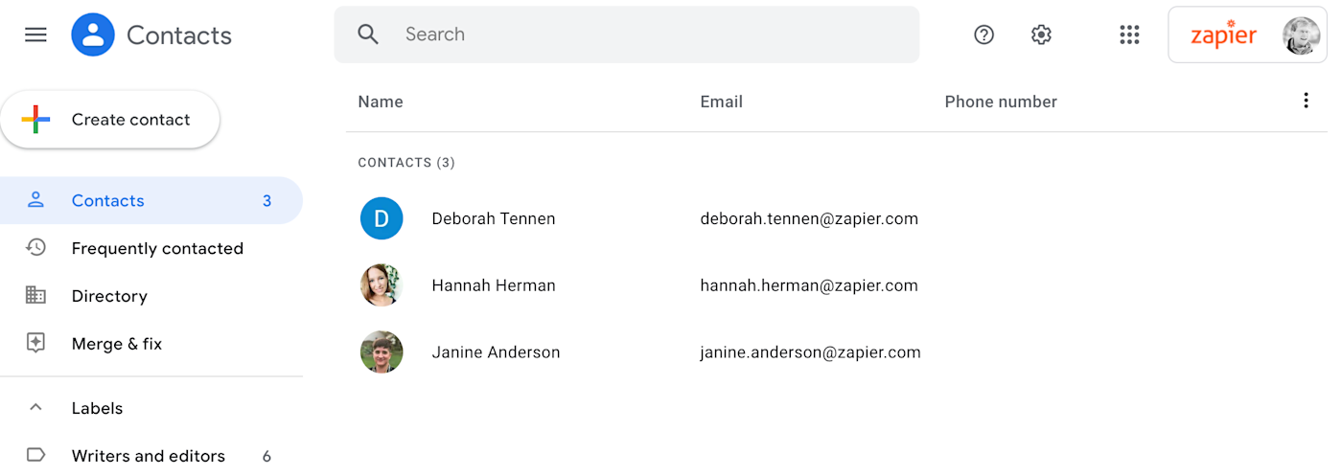The width and height of the screenshot is (1342, 476).
Task: Open the Google apps grid
Action: pyautogui.click(x=1129, y=34)
